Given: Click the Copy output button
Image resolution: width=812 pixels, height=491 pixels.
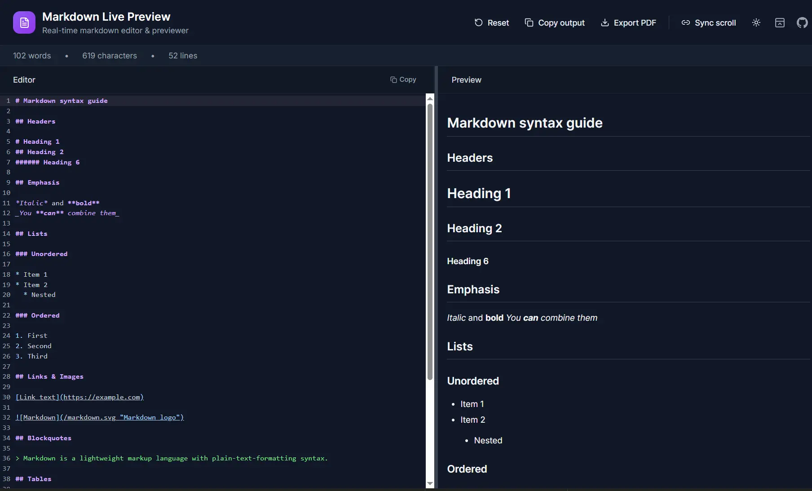Looking at the screenshot, I should click(x=555, y=22).
